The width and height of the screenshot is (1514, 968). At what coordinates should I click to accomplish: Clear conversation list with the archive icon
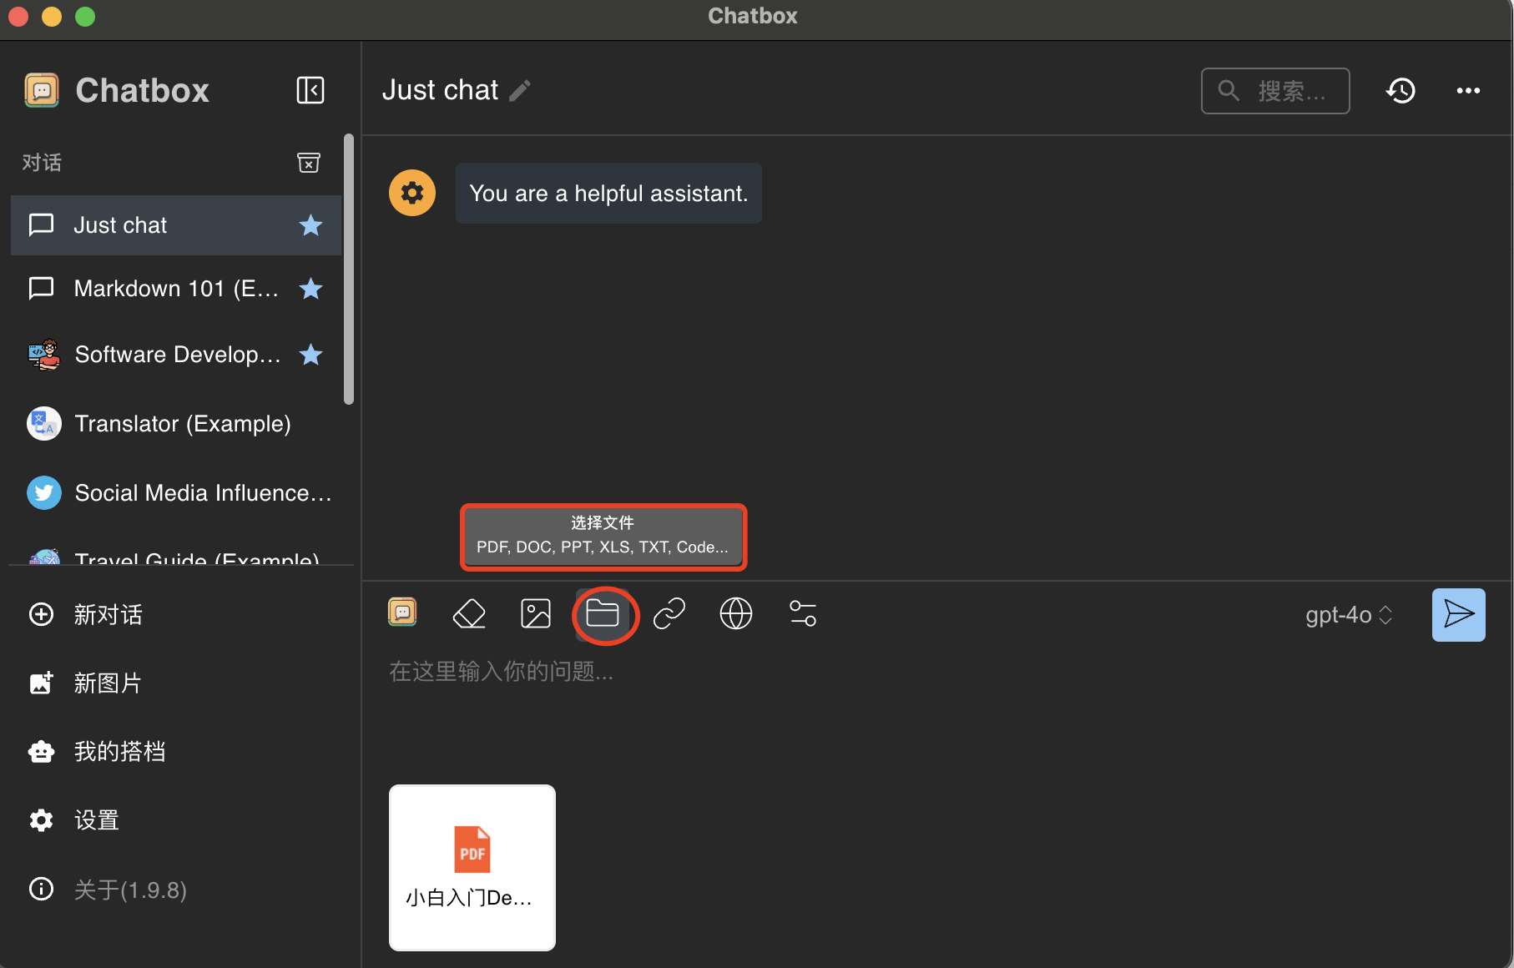[x=309, y=162]
